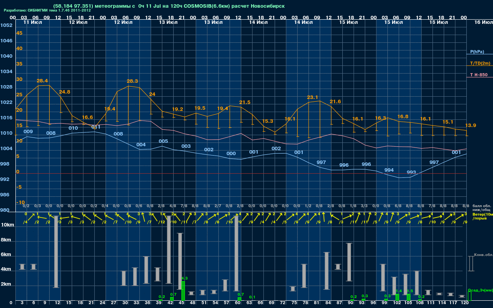Click the 23.1 temperature label

click(x=312, y=97)
